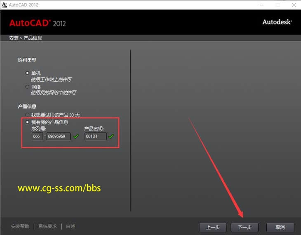Cancel installation with the 取消 button
This screenshot has width=301, height=235.
point(280,228)
